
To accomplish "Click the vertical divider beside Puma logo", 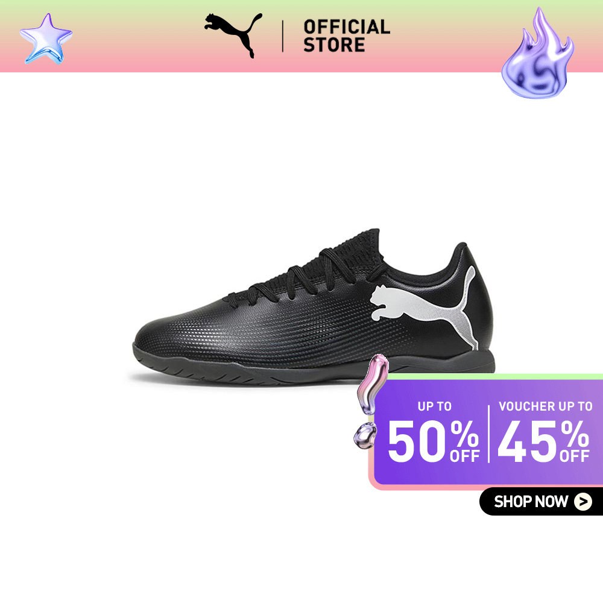I will click(x=283, y=36).
